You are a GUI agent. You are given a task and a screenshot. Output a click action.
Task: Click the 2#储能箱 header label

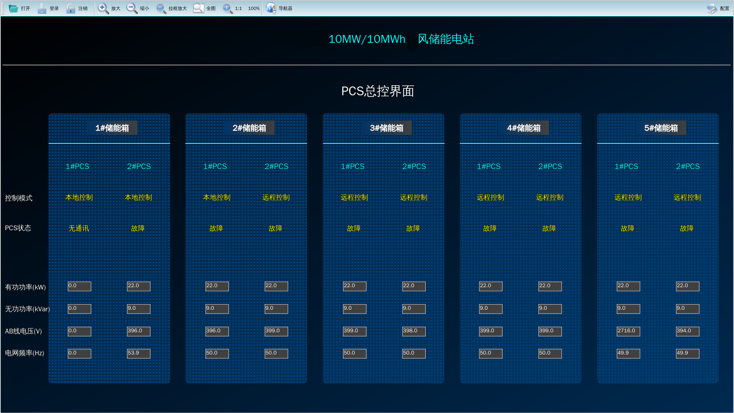[249, 128]
